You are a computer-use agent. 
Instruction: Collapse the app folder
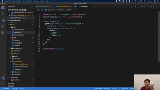click(9, 38)
